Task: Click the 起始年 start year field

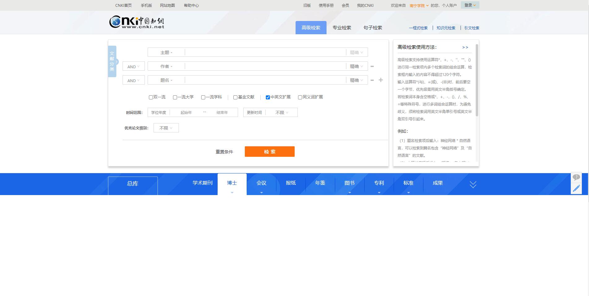Action: click(x=186, y=112)
